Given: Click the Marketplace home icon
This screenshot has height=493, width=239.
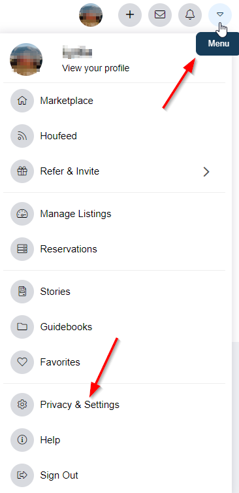Looking at the screenshot, I should (22, 101).
